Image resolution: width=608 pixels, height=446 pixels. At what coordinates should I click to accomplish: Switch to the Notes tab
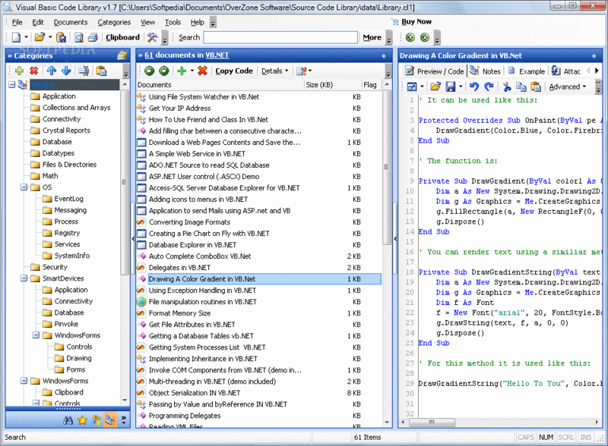486,71
